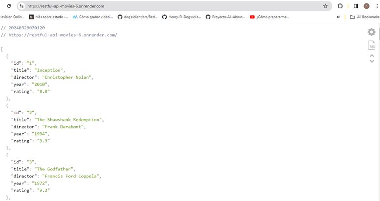Collapse the root array opening bracket
This screenshot has height=201, width=380.
point(2,49)
